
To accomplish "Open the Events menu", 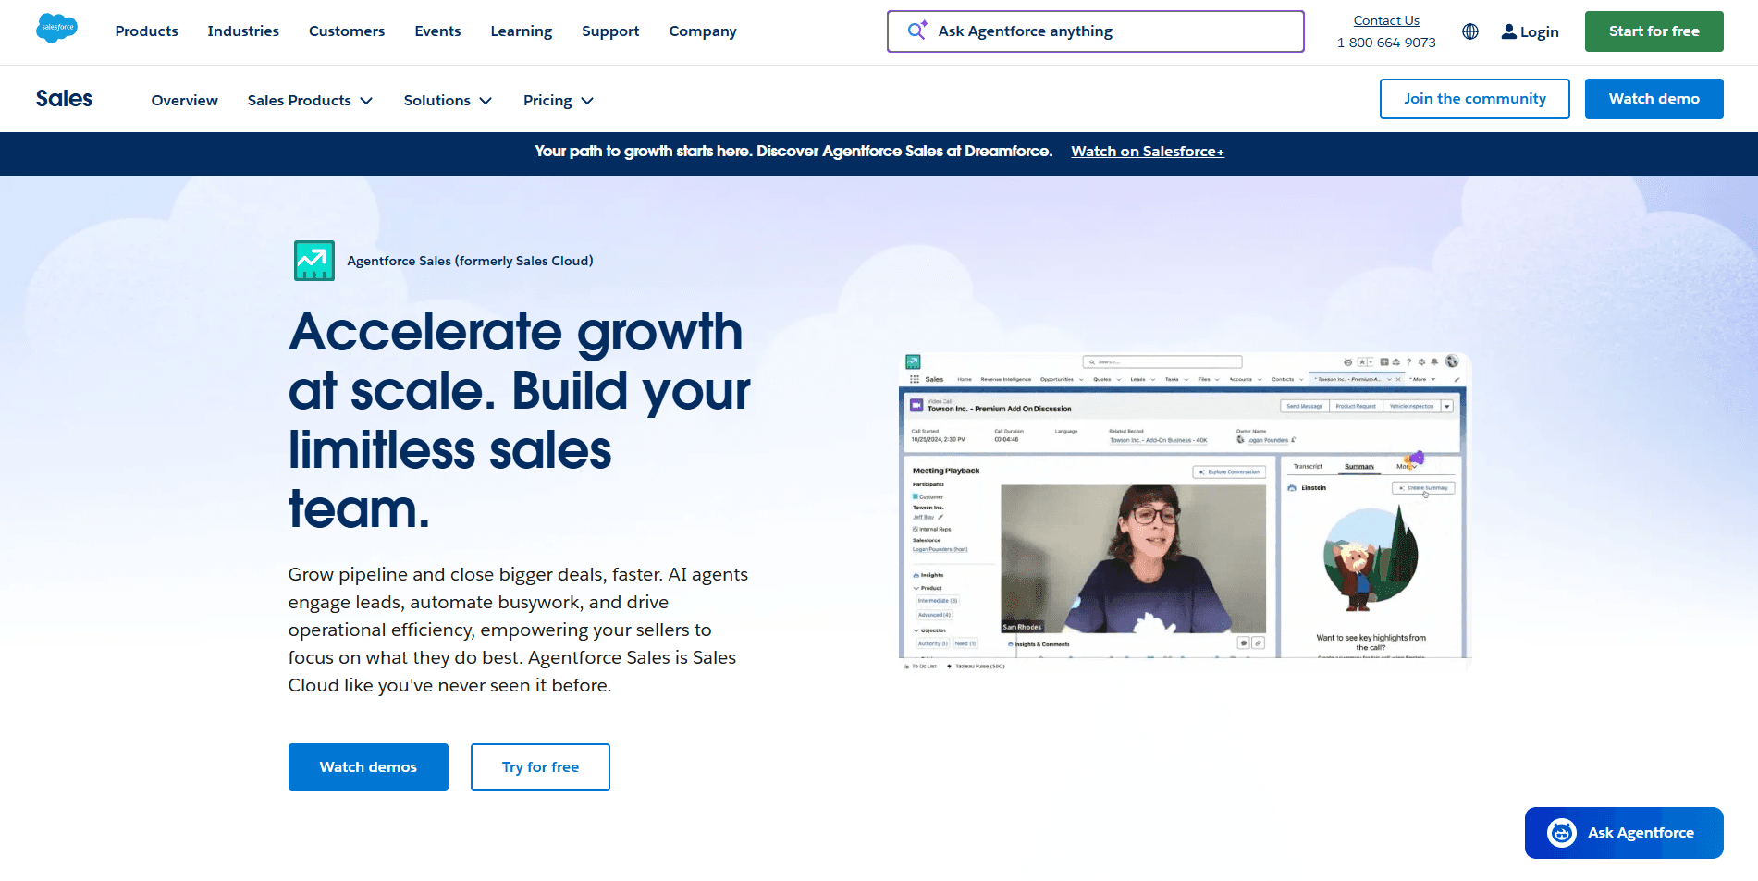I will [x=437, y=31].
